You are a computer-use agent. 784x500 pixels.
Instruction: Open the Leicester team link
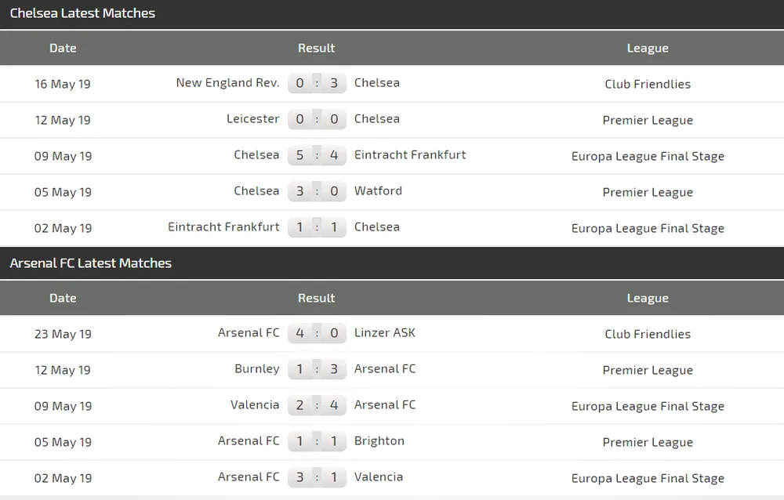point(252,119)
